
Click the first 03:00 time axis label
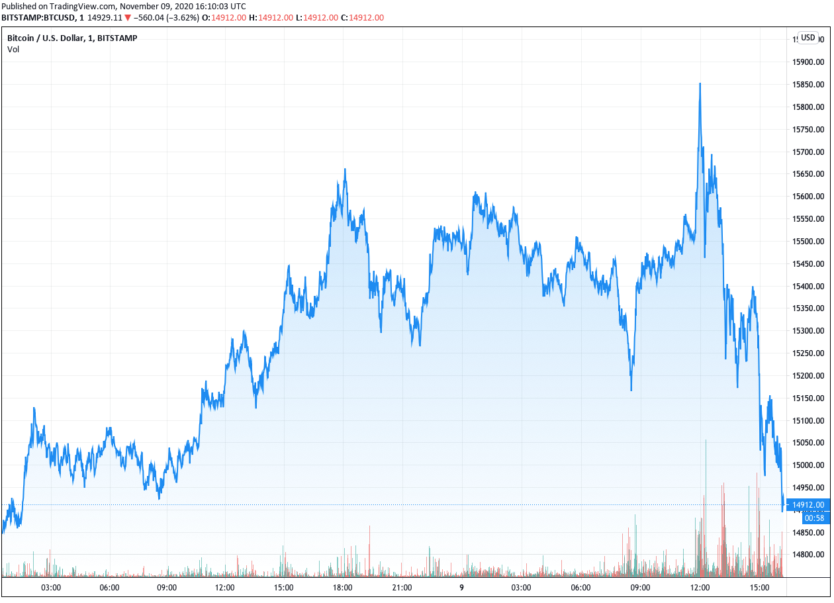point(51,588)
